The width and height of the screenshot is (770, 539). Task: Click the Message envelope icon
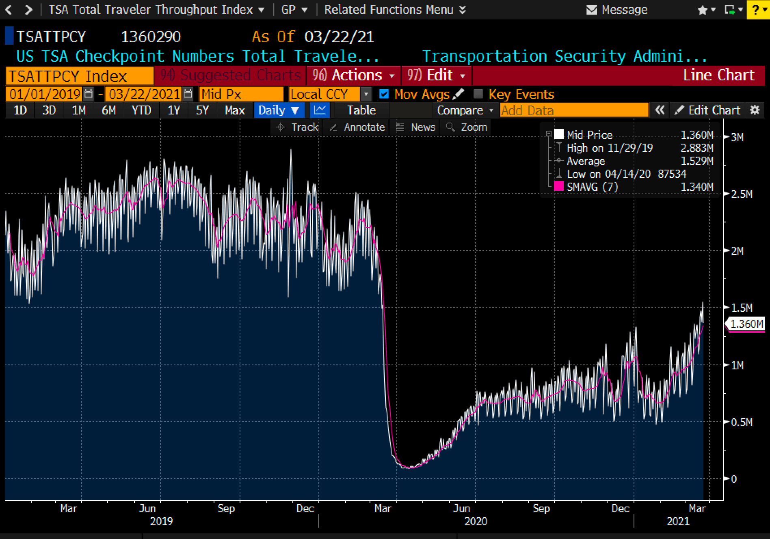coord(592,10)
